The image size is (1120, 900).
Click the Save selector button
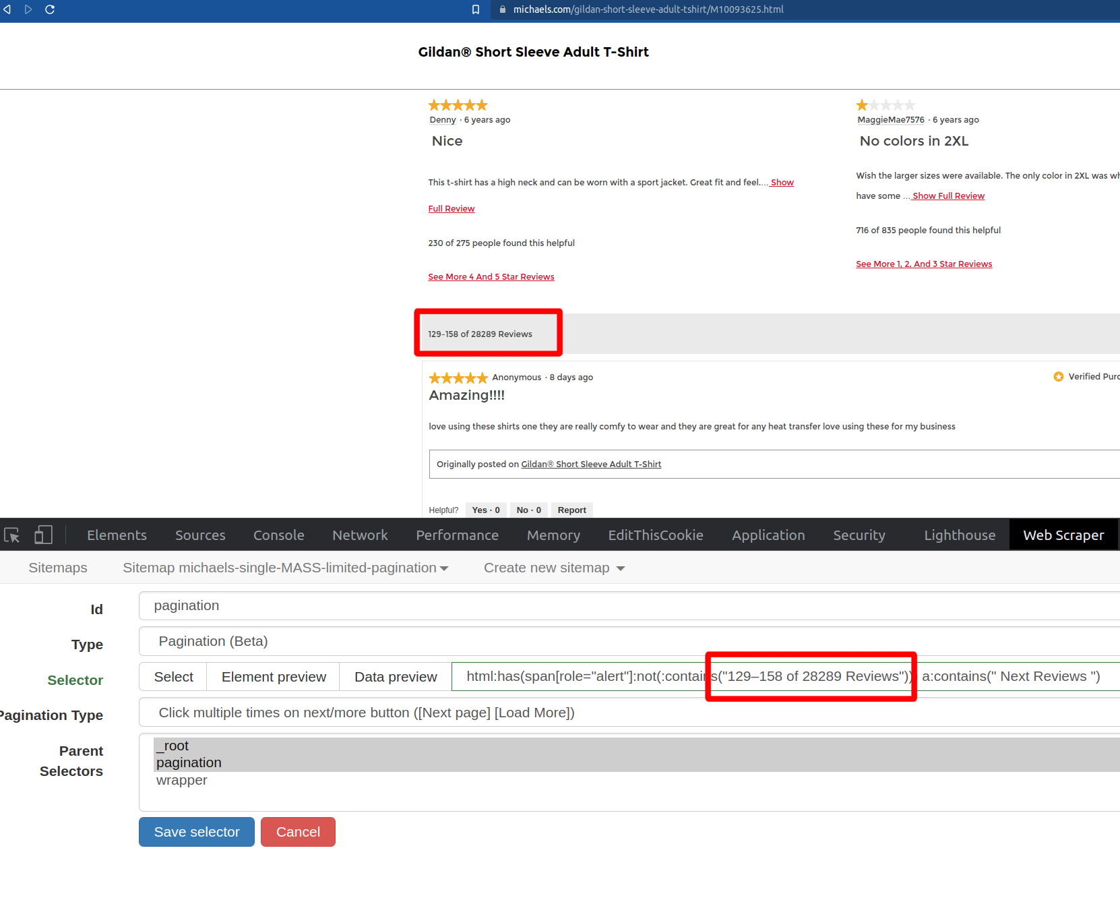click(197, 832)
